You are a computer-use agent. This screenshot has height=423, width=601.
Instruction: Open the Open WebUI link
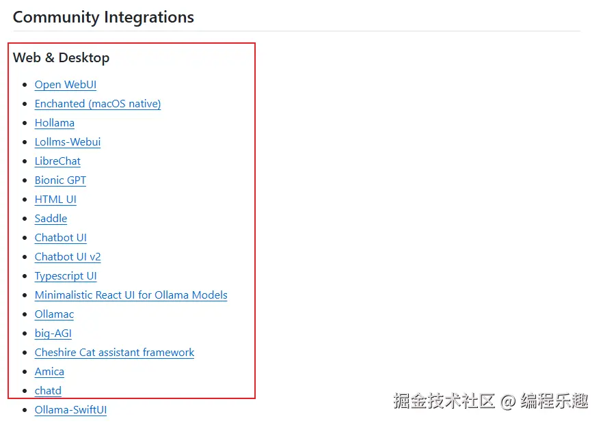[x=66, y=85]
